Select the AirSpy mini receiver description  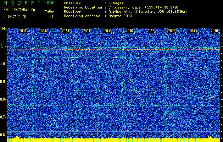coord(147,11)
